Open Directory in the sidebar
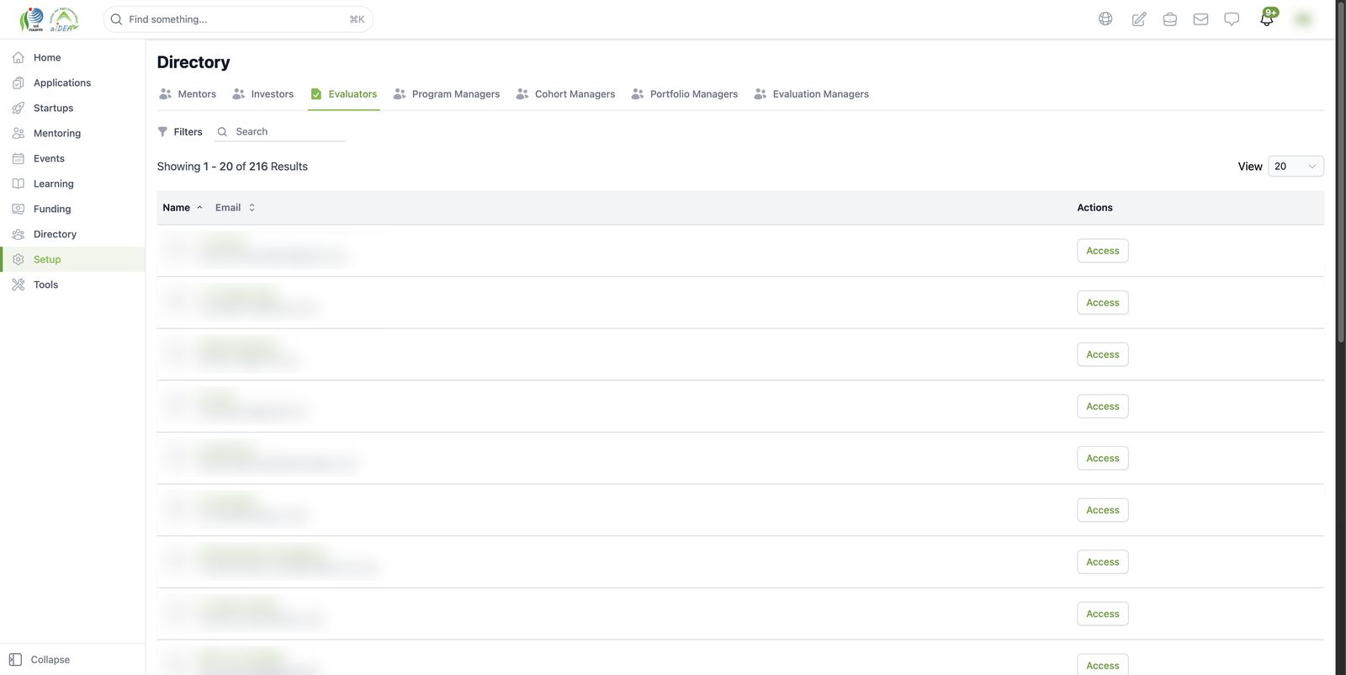Viewport: 1346px width, 675px height. (x=72, y=234)
